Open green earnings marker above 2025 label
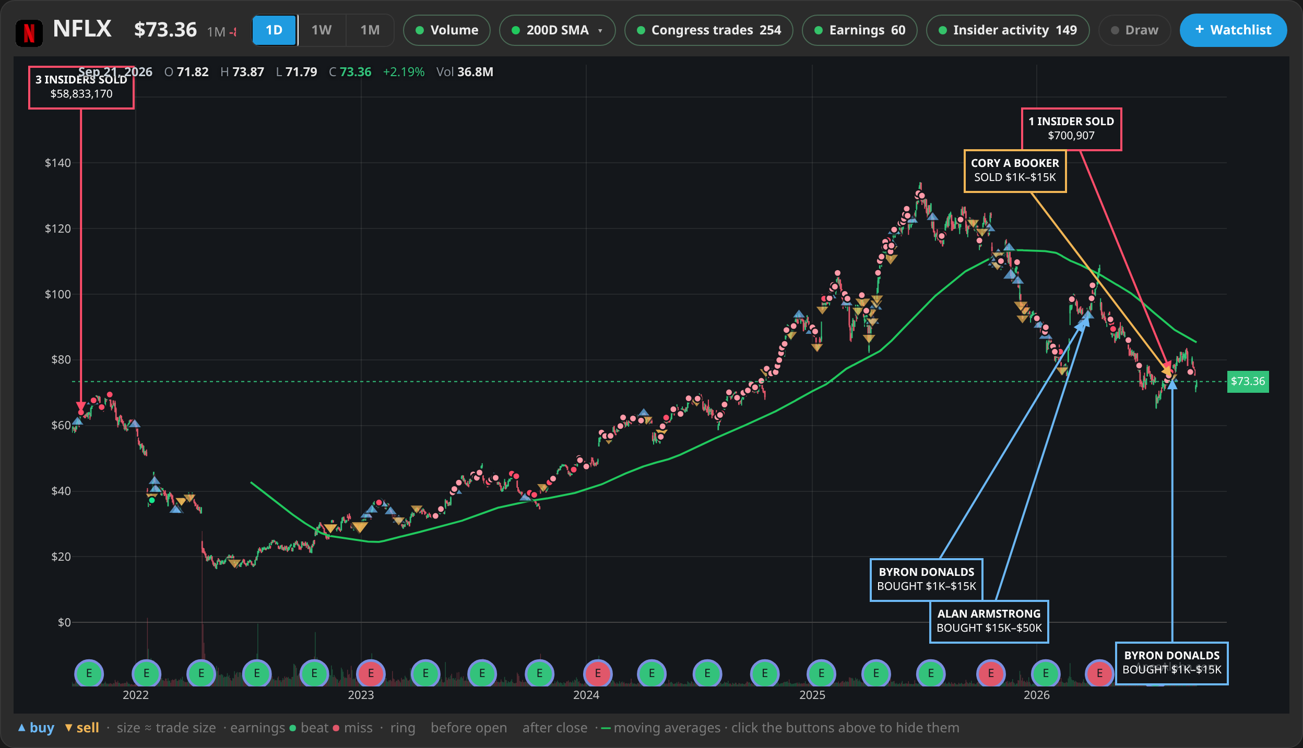This screenshot has width=1303, height=748. 821,673
